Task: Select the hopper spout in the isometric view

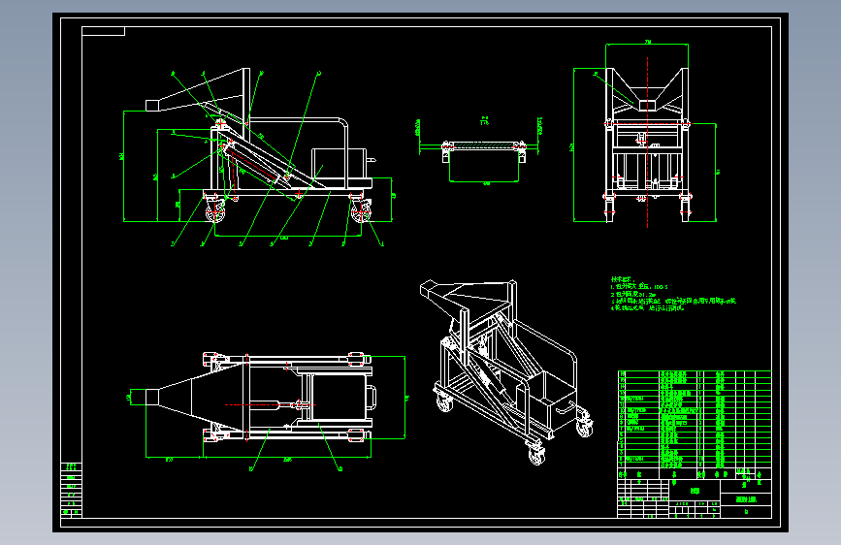Action: coord(431,290)
